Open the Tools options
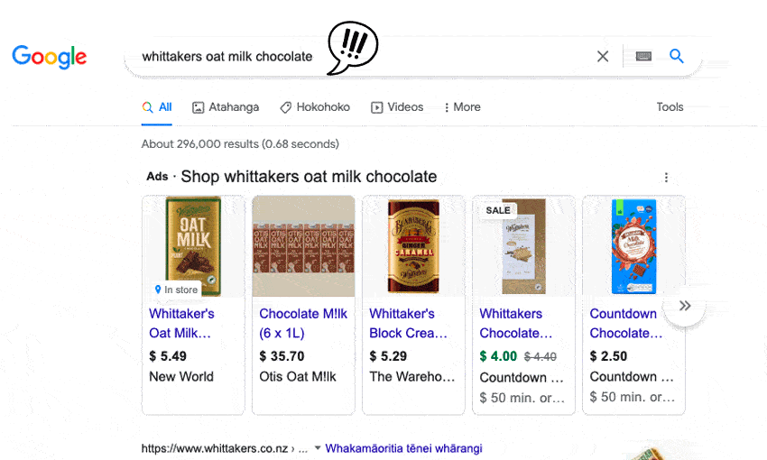The height and width of the screenshot is (460, 767). pos(670,107)
